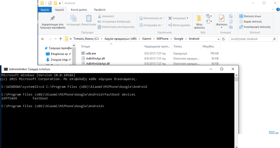The image size is (280, 148).
Task: Click Καμία επιλογή
Action: click(x=250, y=22)
